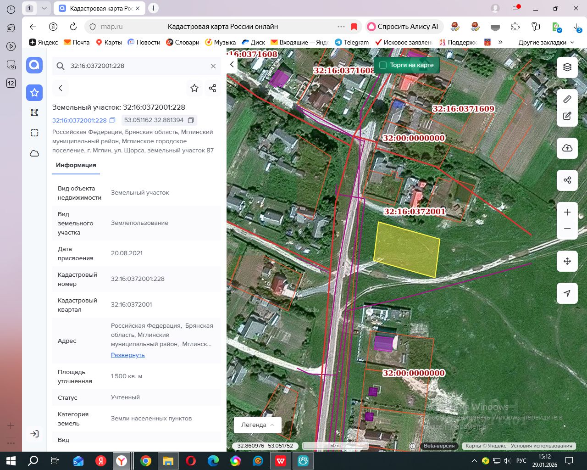Open the Карты bookmark
This screenshot has height=470, width=587.
[109, 42]
